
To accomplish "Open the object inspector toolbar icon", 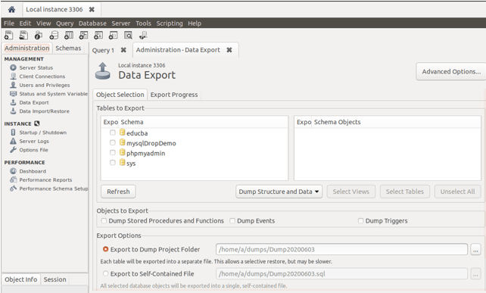I will pyautogui.click(x=39, y=35).
